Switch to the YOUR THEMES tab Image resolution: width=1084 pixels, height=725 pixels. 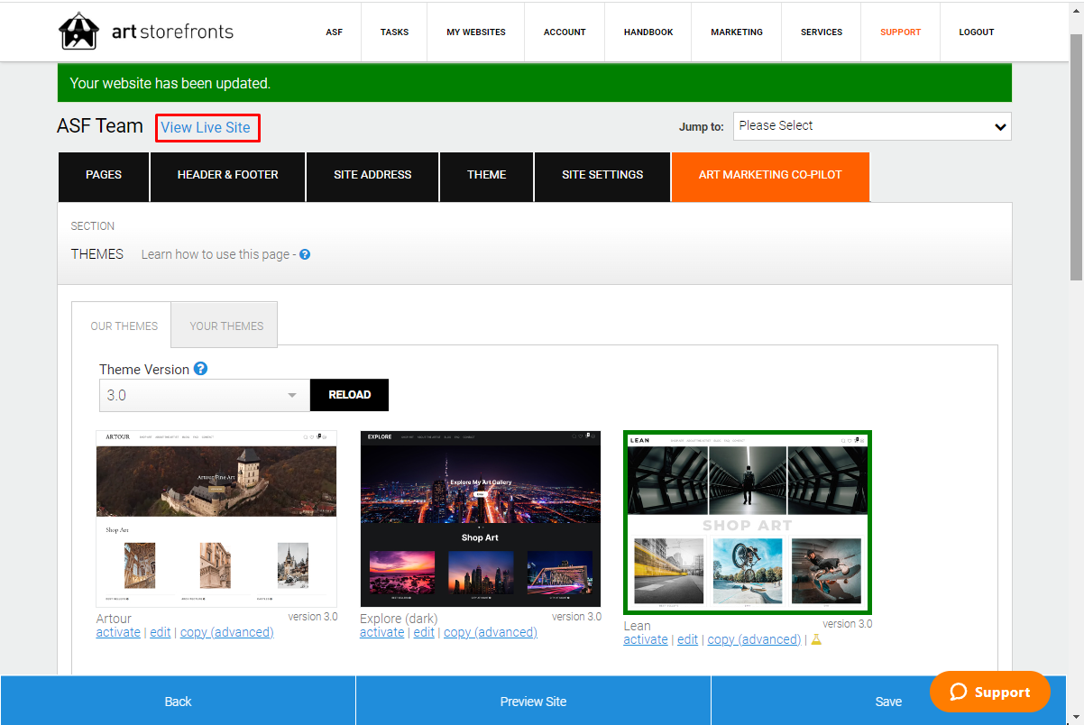pos(226,326)
